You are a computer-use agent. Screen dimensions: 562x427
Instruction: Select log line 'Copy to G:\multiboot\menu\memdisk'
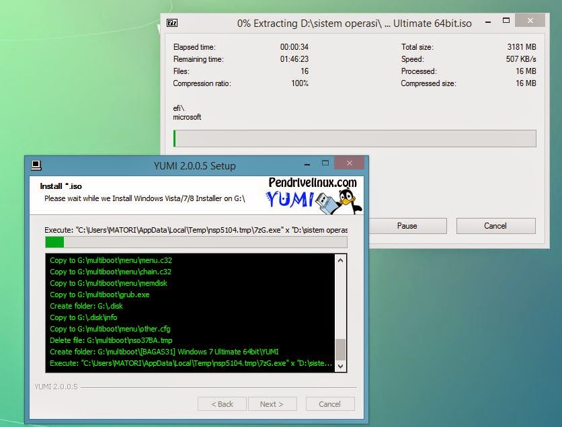pos(108,283)
